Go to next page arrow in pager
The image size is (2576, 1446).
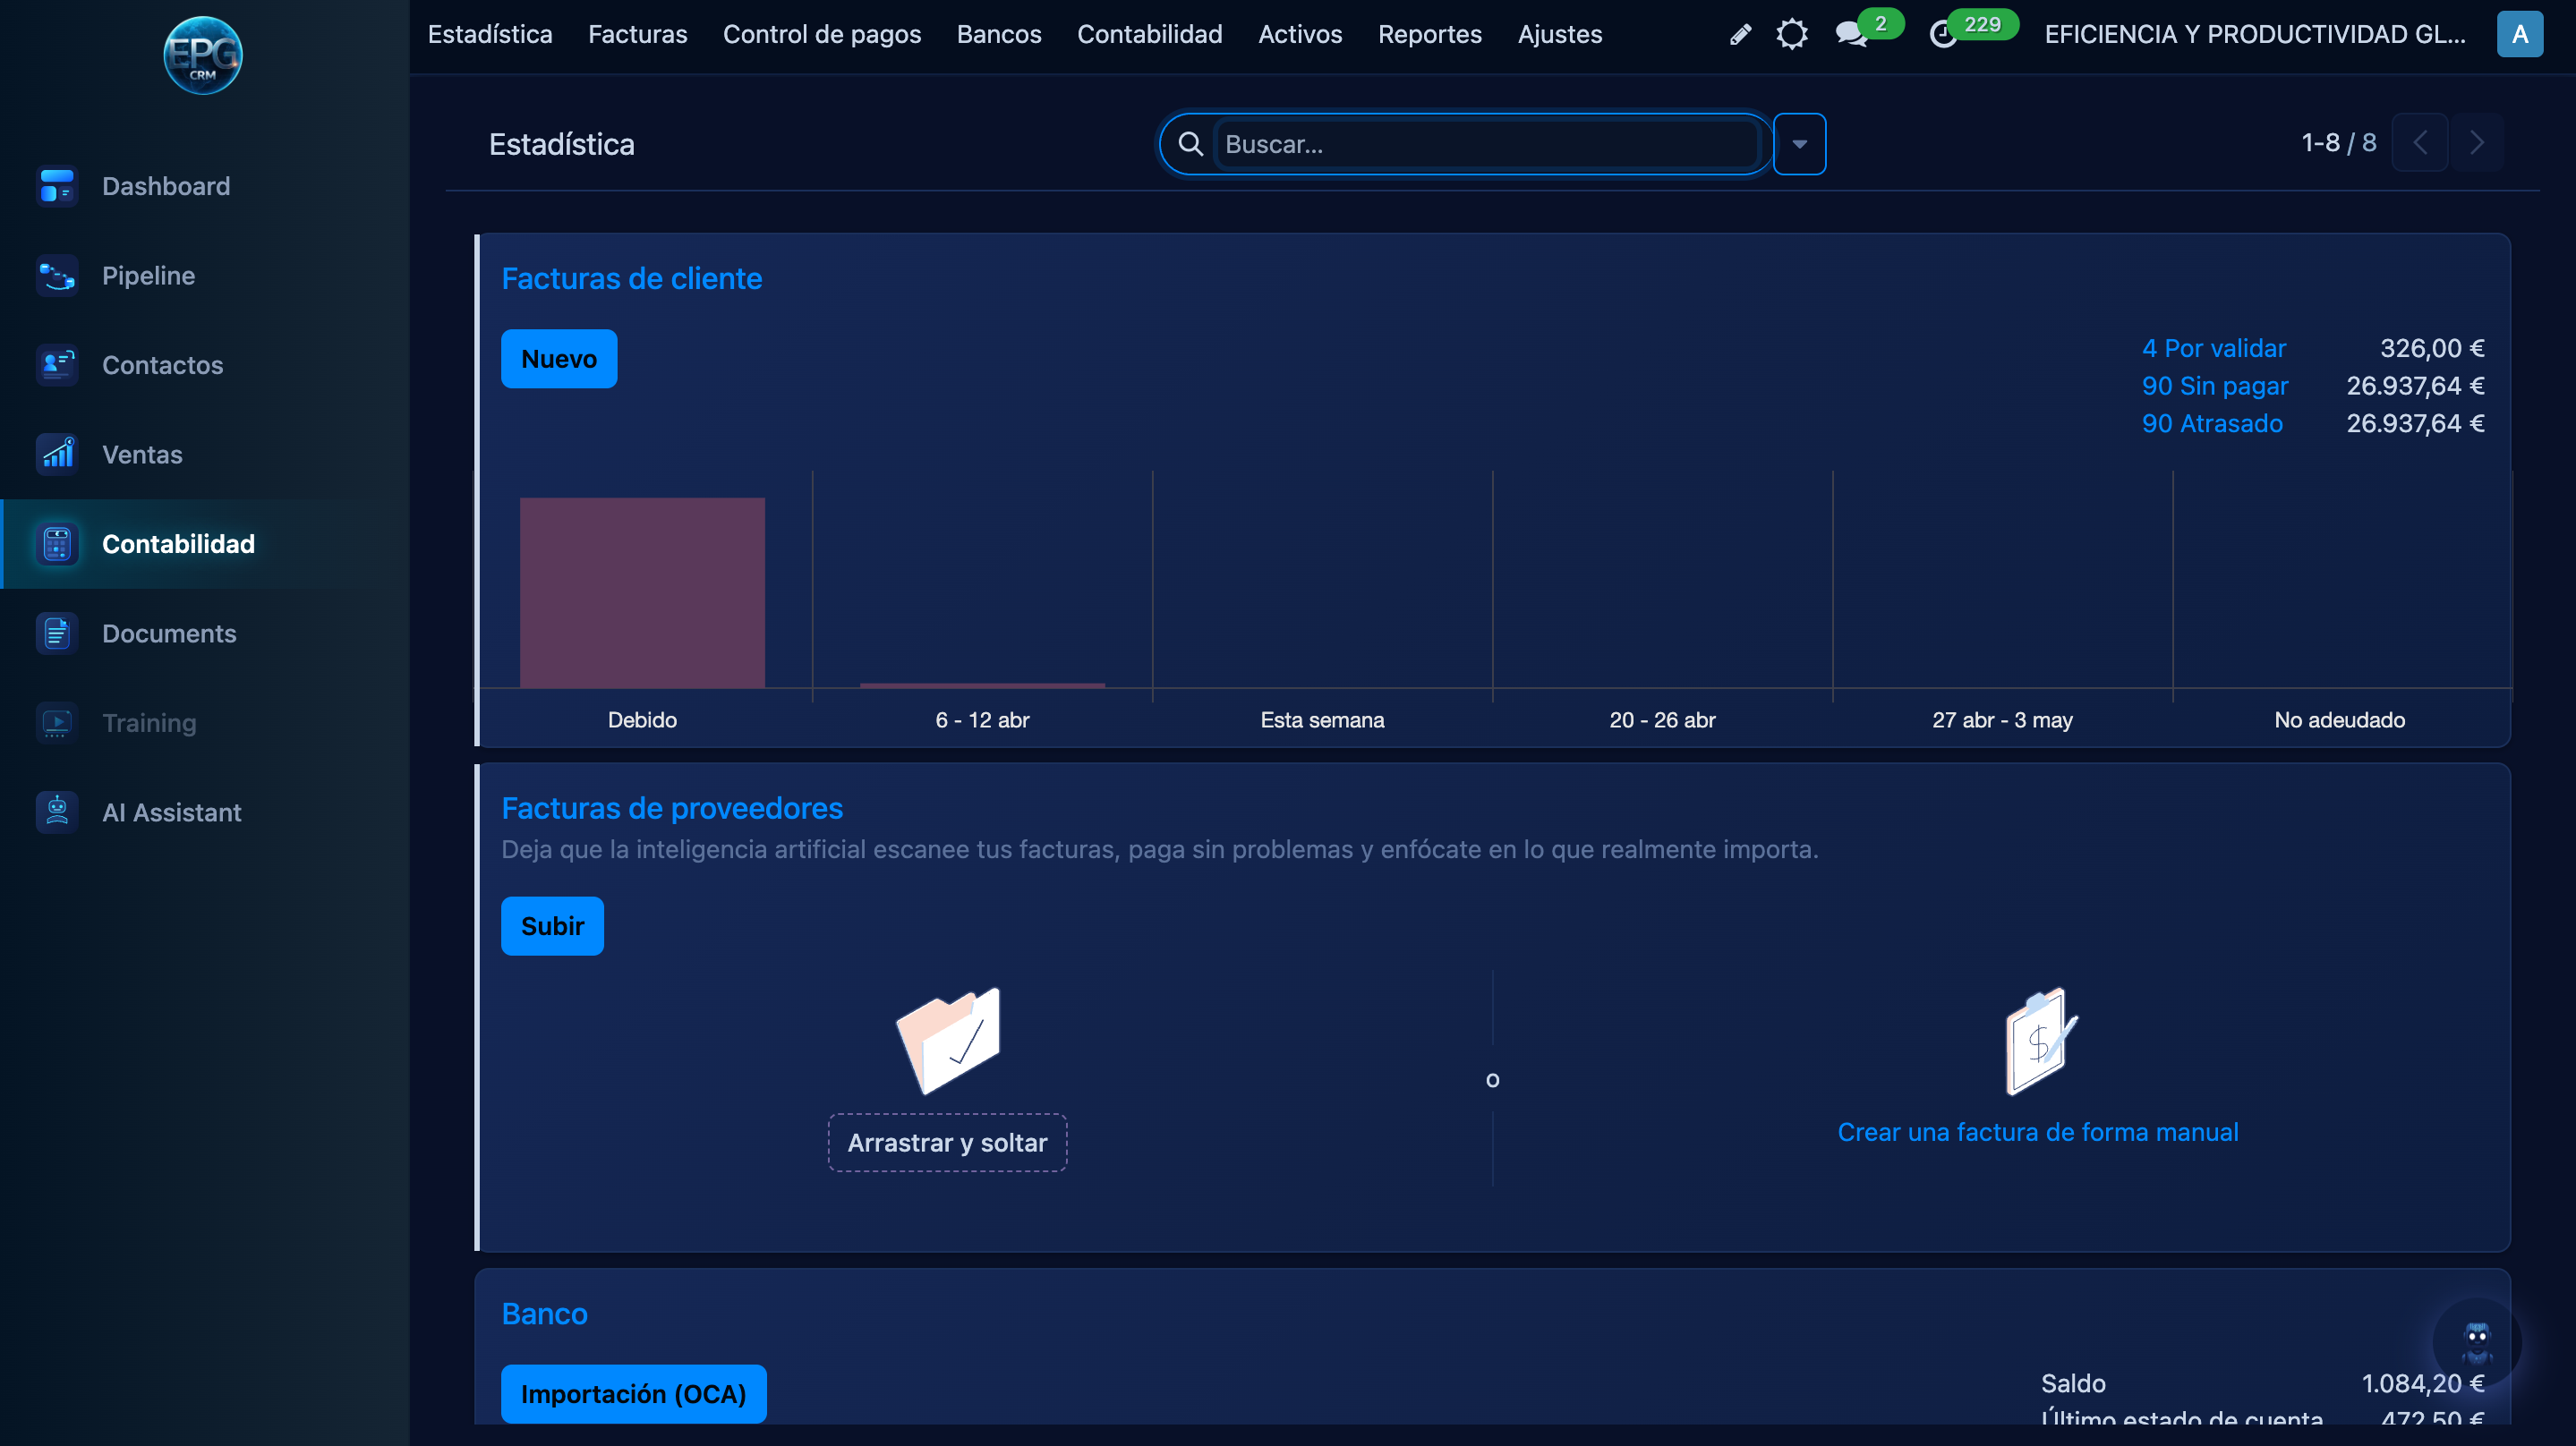coord(2476,143)
